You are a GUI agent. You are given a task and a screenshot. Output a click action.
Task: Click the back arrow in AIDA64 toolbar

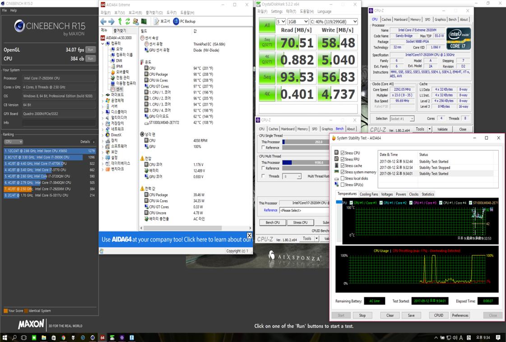coord(103,22)
